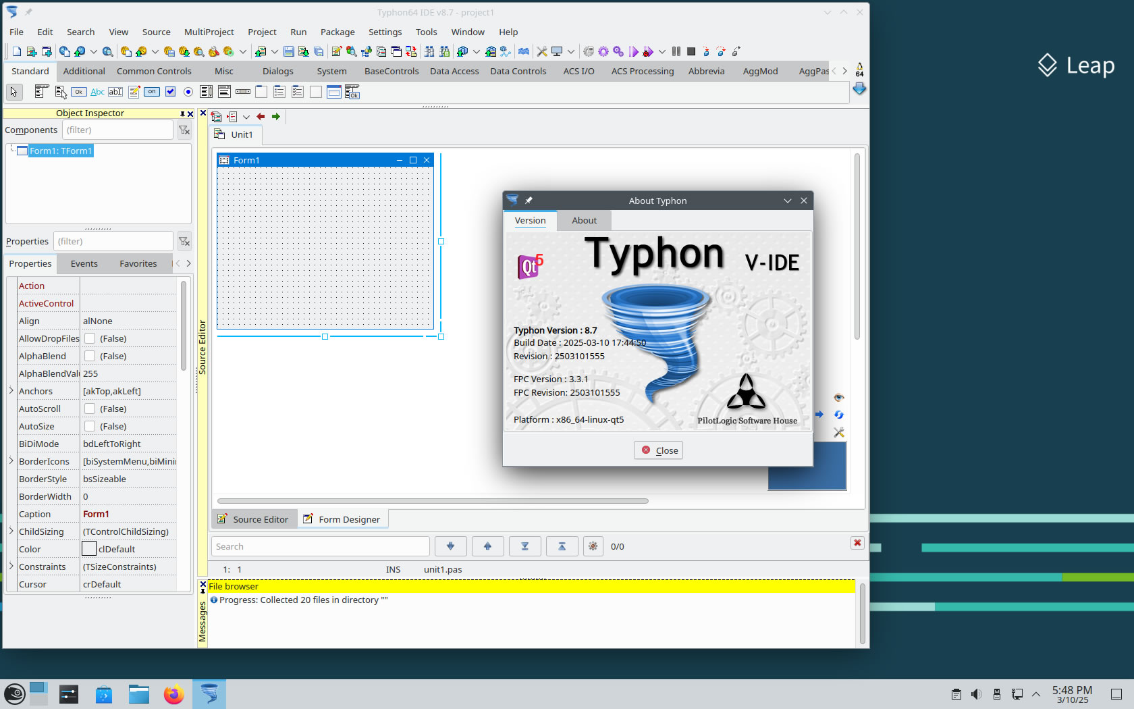Pick the TMainMenu component in the palette

click(41, 91)
